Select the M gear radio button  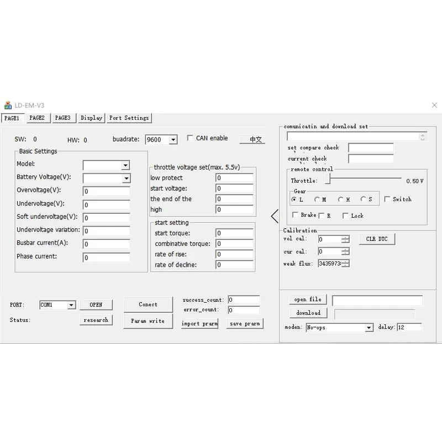[x=318, y=199]
